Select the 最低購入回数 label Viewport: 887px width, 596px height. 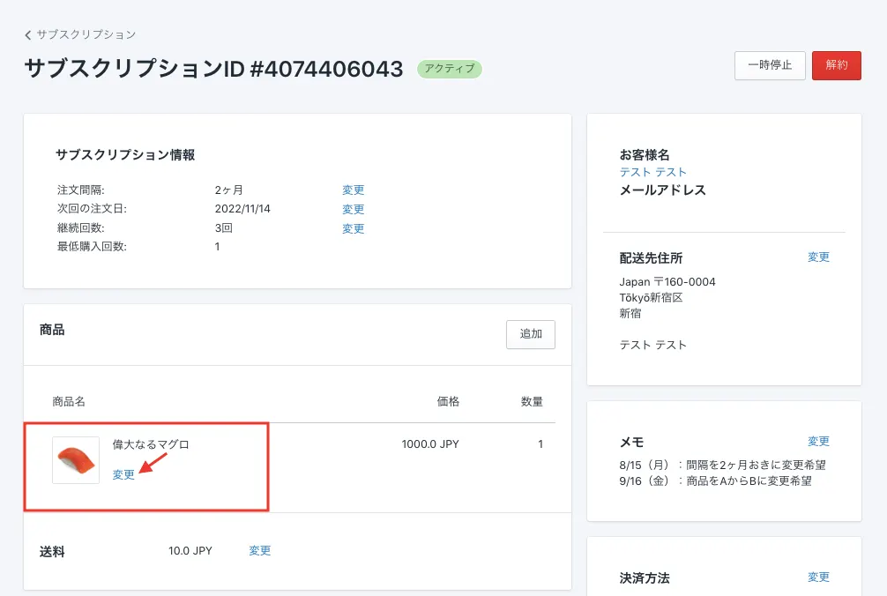(x=92, y=247)
